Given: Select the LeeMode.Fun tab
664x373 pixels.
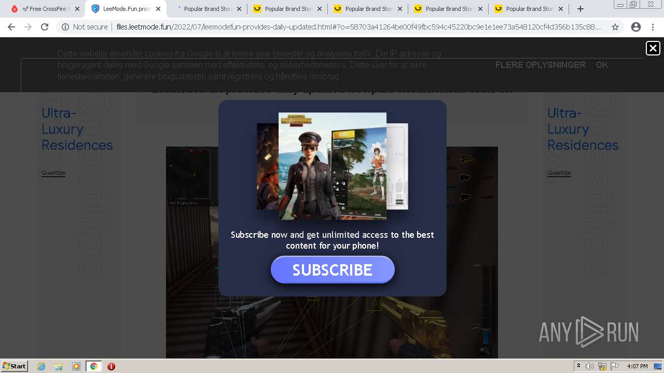Looking at the screenshot, I should (x=125, y=9).
